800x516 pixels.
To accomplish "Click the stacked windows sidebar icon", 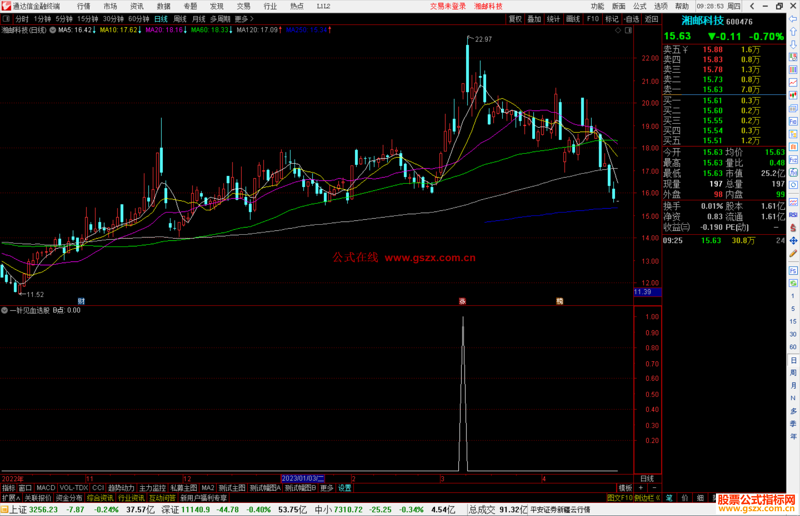I will (x=793, y=108).
